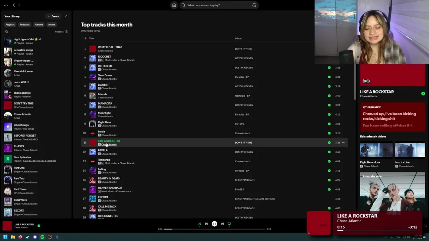Click Chase Atlantic link in Now Playing panel
Viewport: 429px width, 241px height.
[369, 96]
